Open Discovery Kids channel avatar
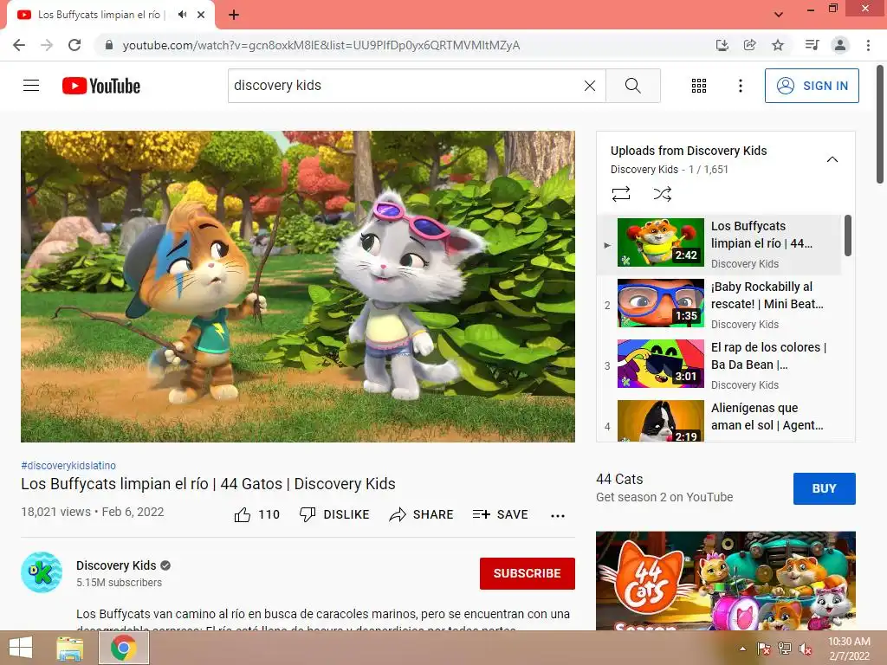887x665 pixels. coord(42,572)
